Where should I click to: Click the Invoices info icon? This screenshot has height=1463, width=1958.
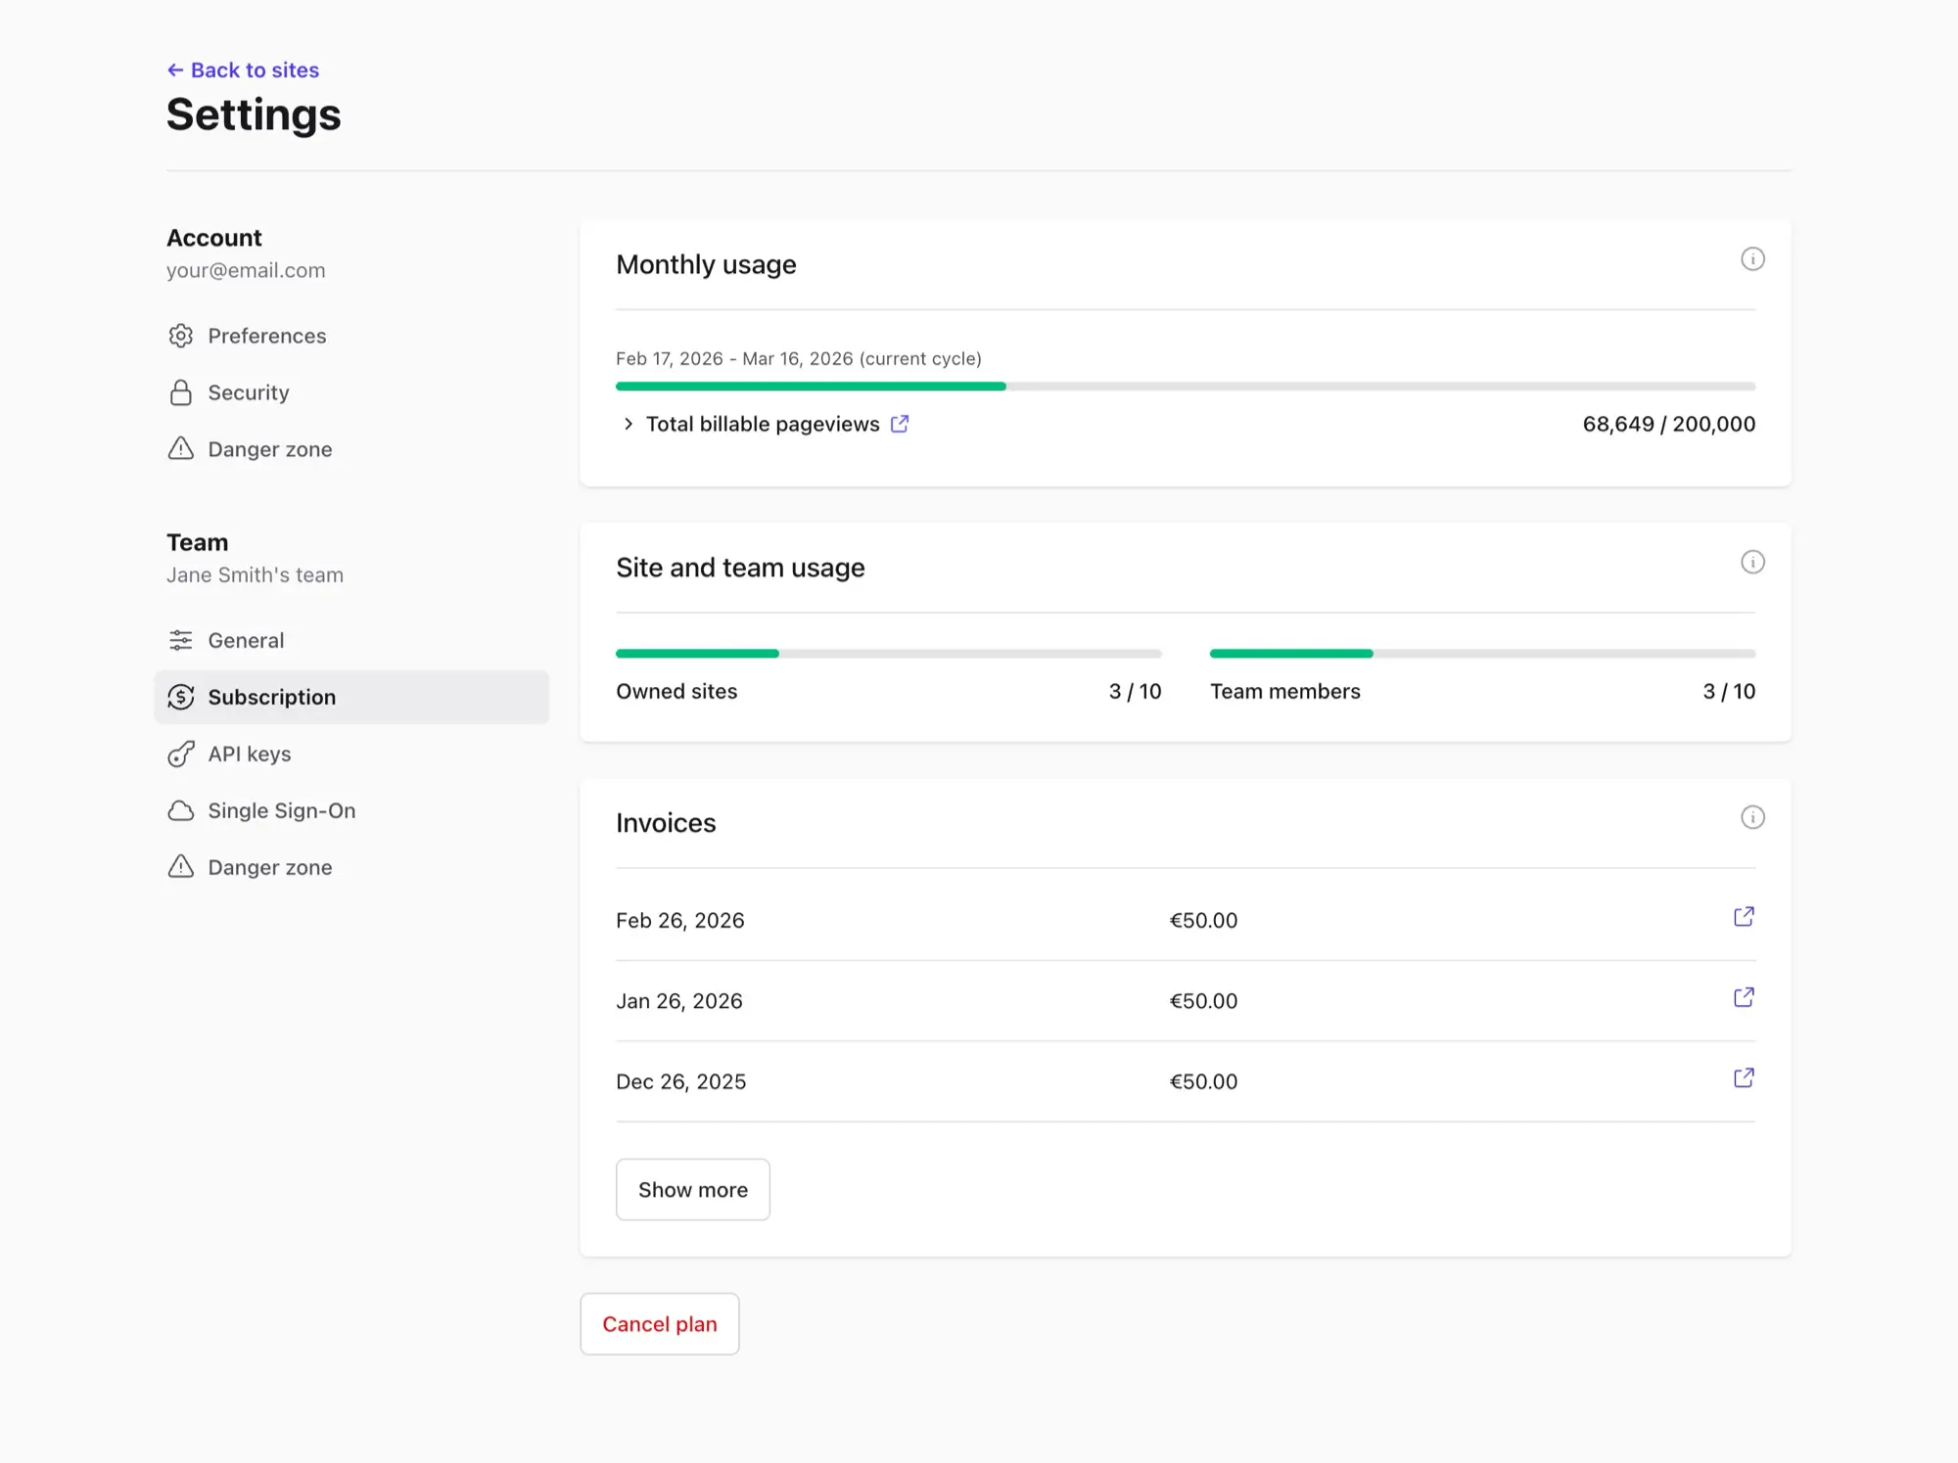(x=1751, y=818)
